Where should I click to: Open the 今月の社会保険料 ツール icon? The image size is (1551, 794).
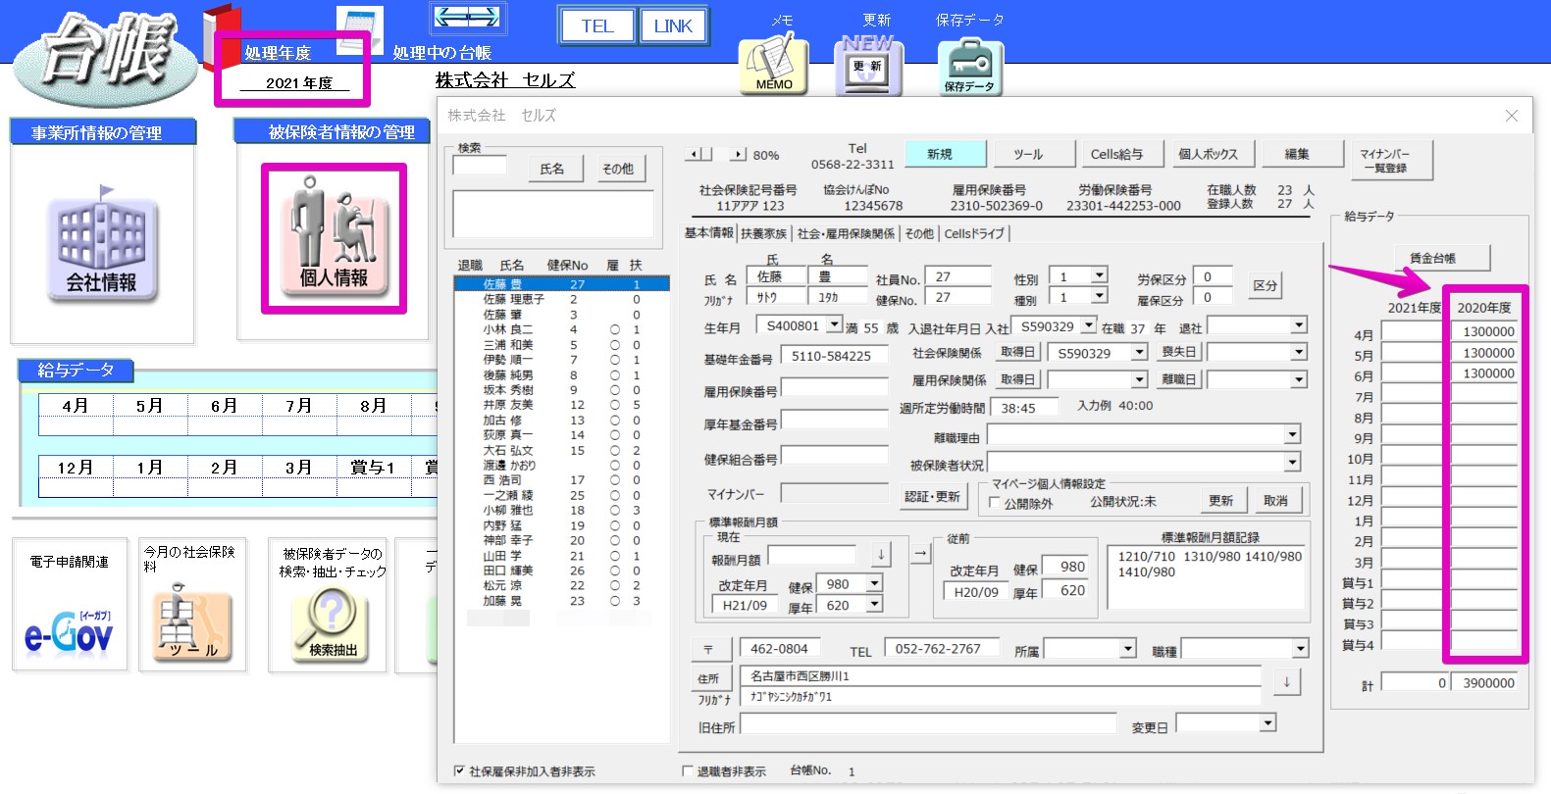[192, 623]
